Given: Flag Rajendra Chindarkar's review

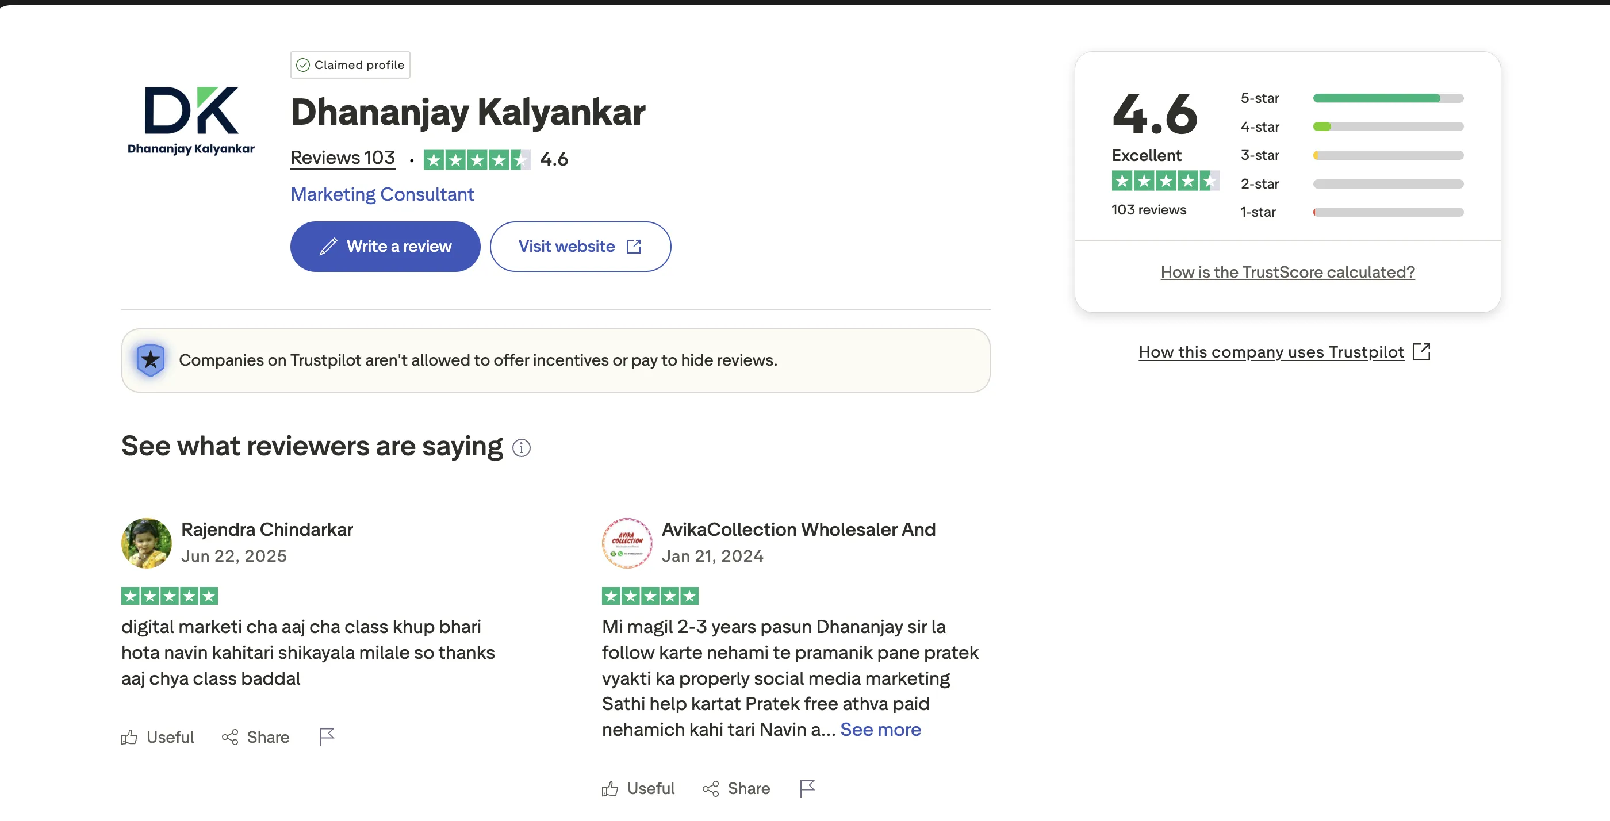Looking at the screenshot, I should tap(326, 737).
